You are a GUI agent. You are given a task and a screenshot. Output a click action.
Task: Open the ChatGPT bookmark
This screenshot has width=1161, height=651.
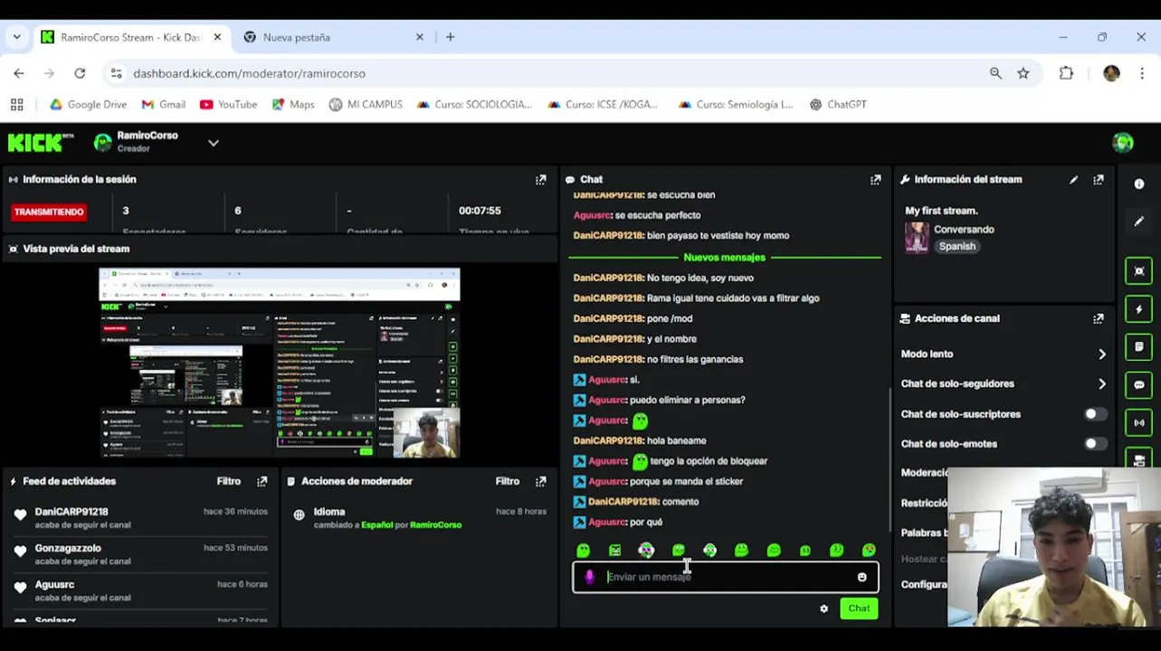(838, 105)
